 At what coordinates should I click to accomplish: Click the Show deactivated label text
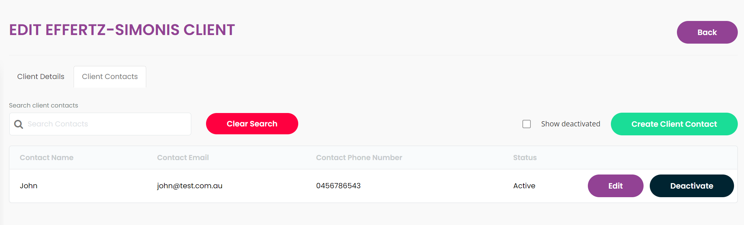click(570, 124)
